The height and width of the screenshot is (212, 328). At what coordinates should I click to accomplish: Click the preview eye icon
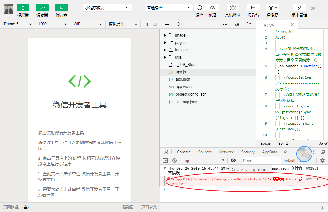[x=212, y=8]
